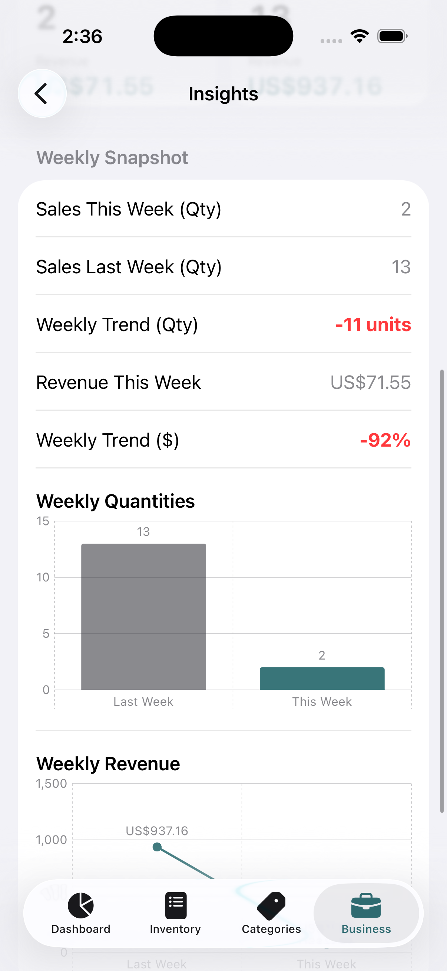The image size is (447, 971).
Task: Tap the Inventory list icon
Action: coord(175,905)
